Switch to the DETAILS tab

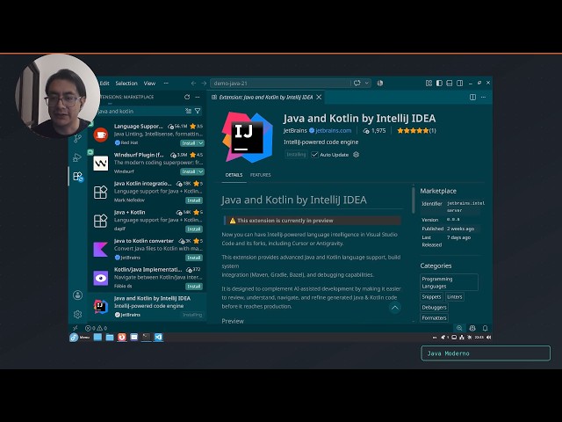point(234,175)
